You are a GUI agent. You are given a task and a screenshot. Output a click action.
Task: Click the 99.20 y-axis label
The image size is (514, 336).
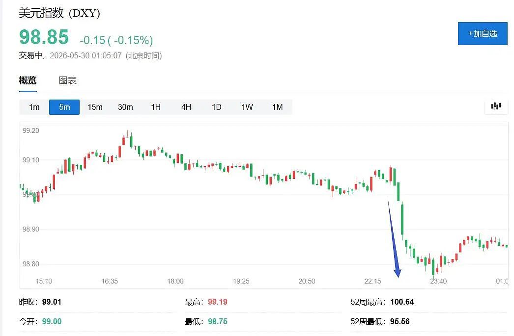[x=31, y=130]
